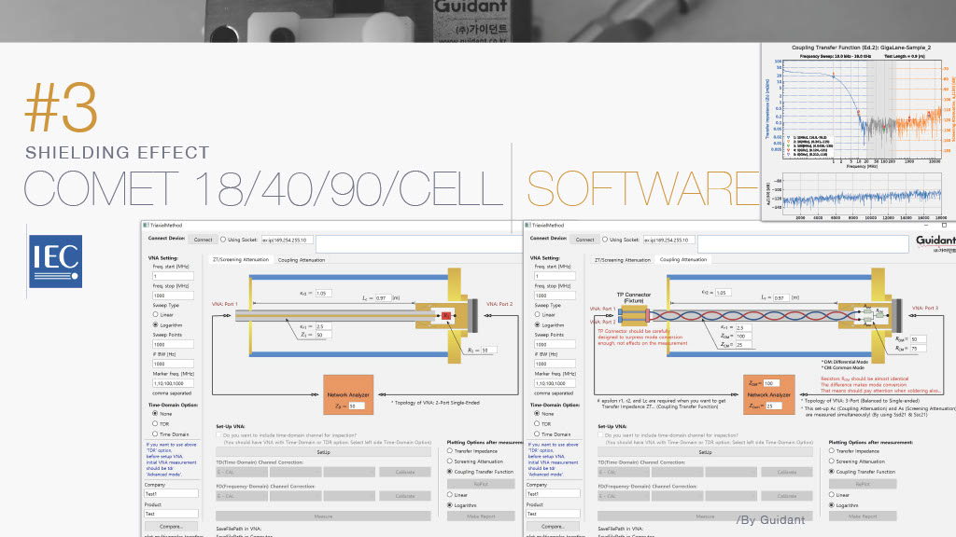The image size is (956, 537).
Task: Click the red R1 resistor in left diagram
Action: (445, 315)
